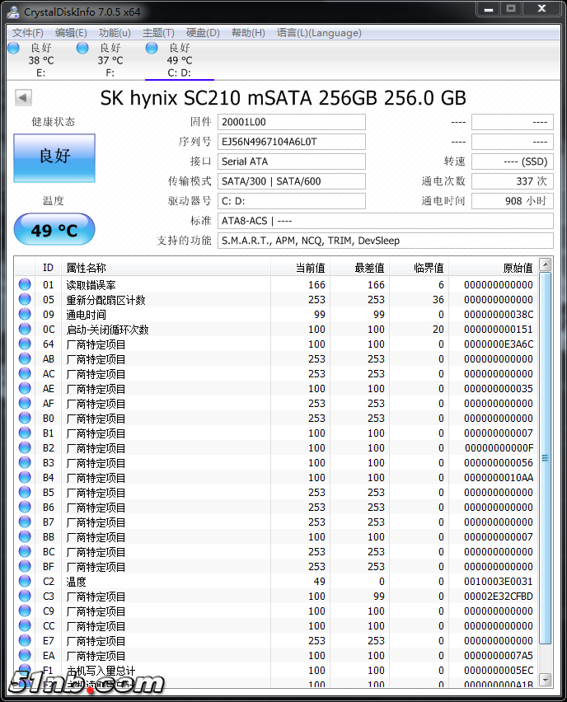This screenshot has width=567, height=702.
Task: Click status orb for attribute 09 row
Action: pos(25,315)
